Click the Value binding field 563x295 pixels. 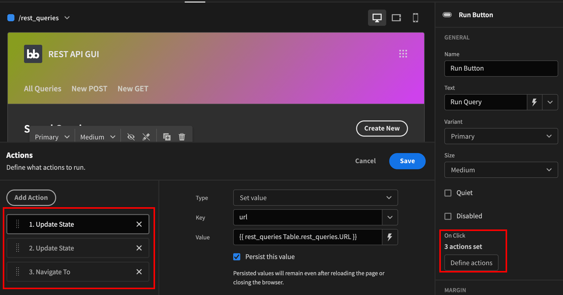click(x=308, y=237)
